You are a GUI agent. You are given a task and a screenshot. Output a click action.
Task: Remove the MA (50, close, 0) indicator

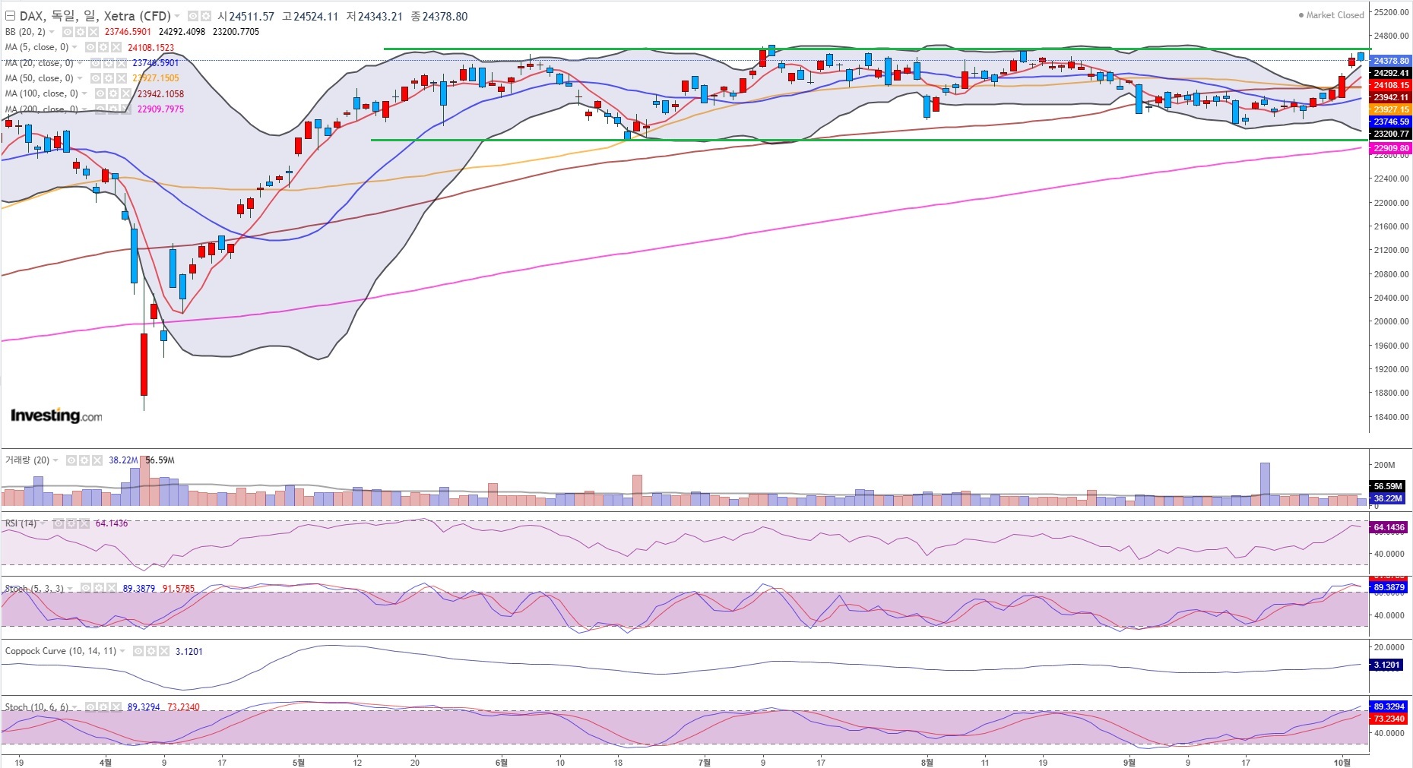coord(121,78)
